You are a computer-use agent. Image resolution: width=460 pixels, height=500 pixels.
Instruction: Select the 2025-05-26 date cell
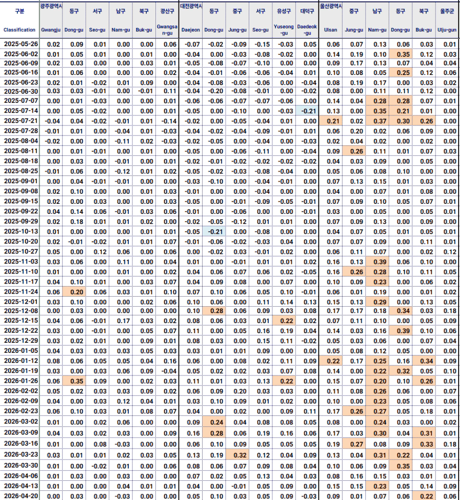tap(21, 44)
